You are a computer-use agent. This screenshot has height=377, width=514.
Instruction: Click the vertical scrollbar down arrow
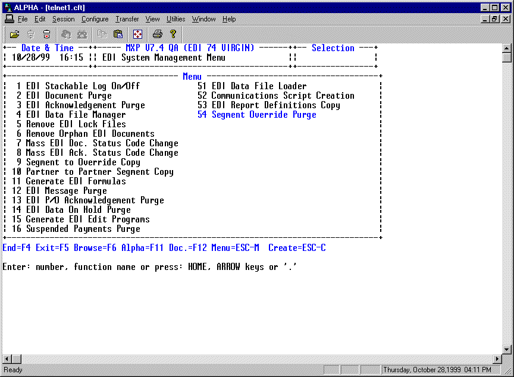[x=506, y=349]
